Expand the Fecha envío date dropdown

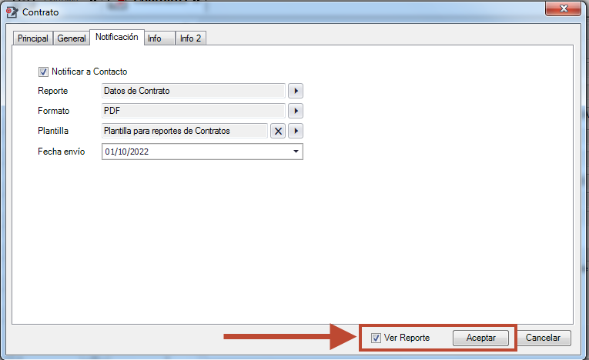click(x=296, y=152)
